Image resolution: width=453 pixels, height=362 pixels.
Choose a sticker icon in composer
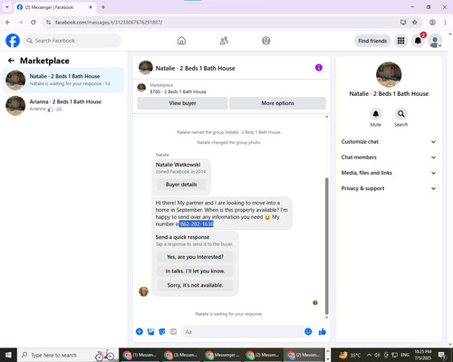click(x=162, y=332)
